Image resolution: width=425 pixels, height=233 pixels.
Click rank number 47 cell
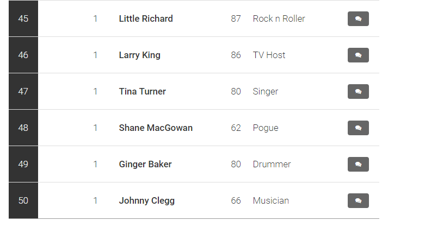pyautogui.click(x=23, y=91)
